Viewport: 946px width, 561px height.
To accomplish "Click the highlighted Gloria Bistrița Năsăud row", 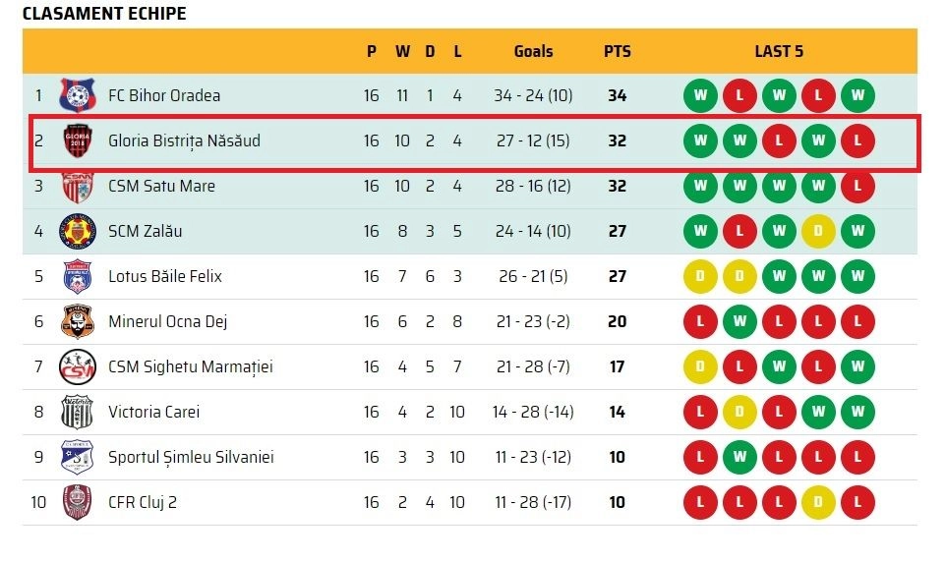I will pos(474,142).
